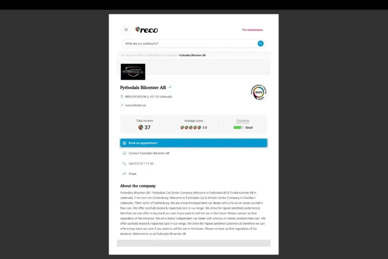Focus the 'What are you looking for?' search field
This screenshot has height=259, width=388.
coord(190,44)
